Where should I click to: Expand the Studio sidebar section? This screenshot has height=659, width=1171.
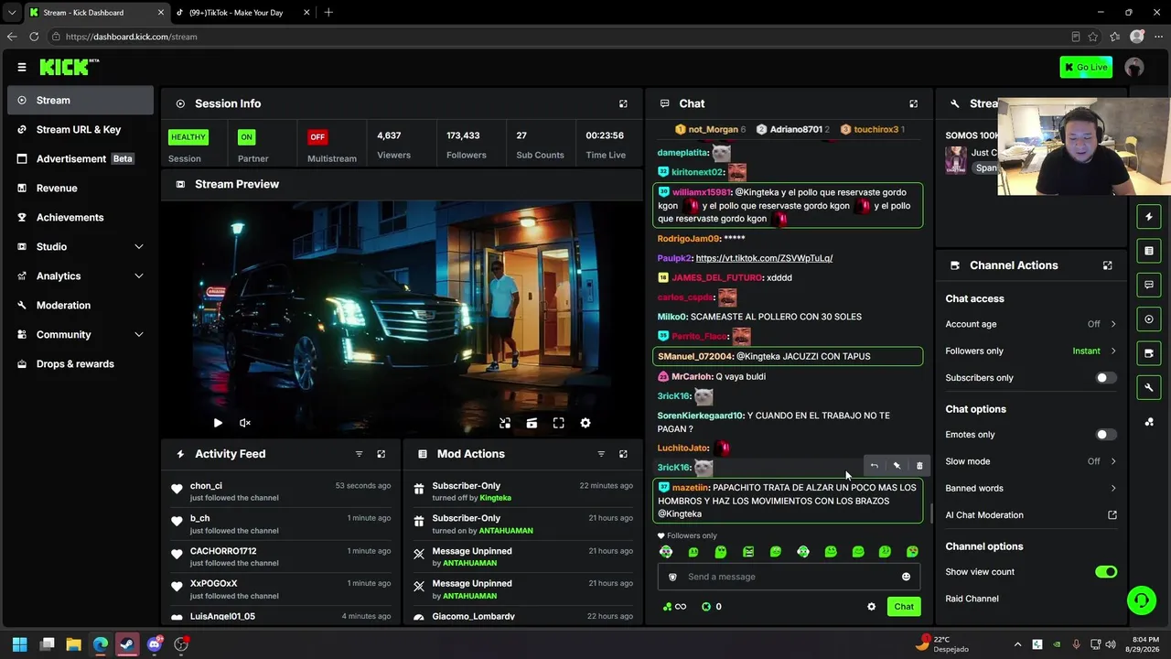click(81, 246)
